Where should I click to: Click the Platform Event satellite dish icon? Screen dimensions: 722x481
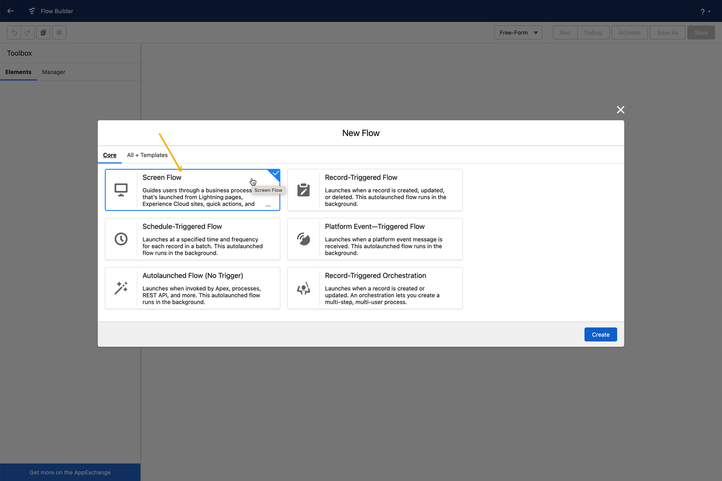304,239
